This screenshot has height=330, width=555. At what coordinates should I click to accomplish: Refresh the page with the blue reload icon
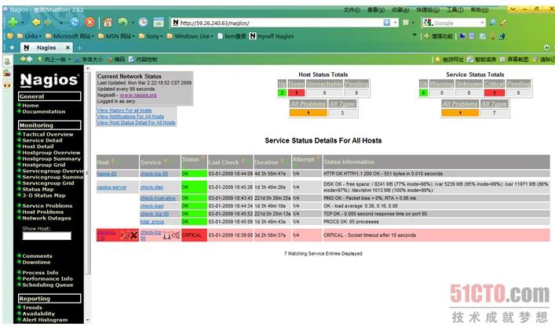coord(75,23)
